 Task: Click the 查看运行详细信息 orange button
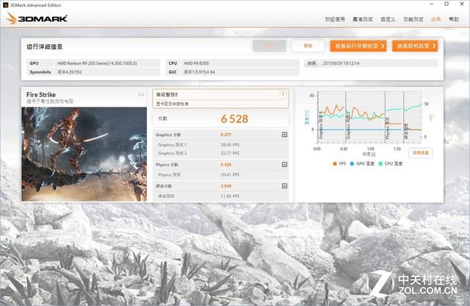(x=358, y=46)
